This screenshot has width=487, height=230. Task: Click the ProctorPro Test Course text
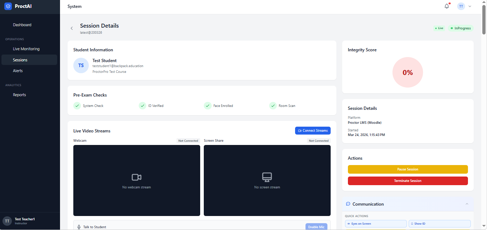coord(109,72)
